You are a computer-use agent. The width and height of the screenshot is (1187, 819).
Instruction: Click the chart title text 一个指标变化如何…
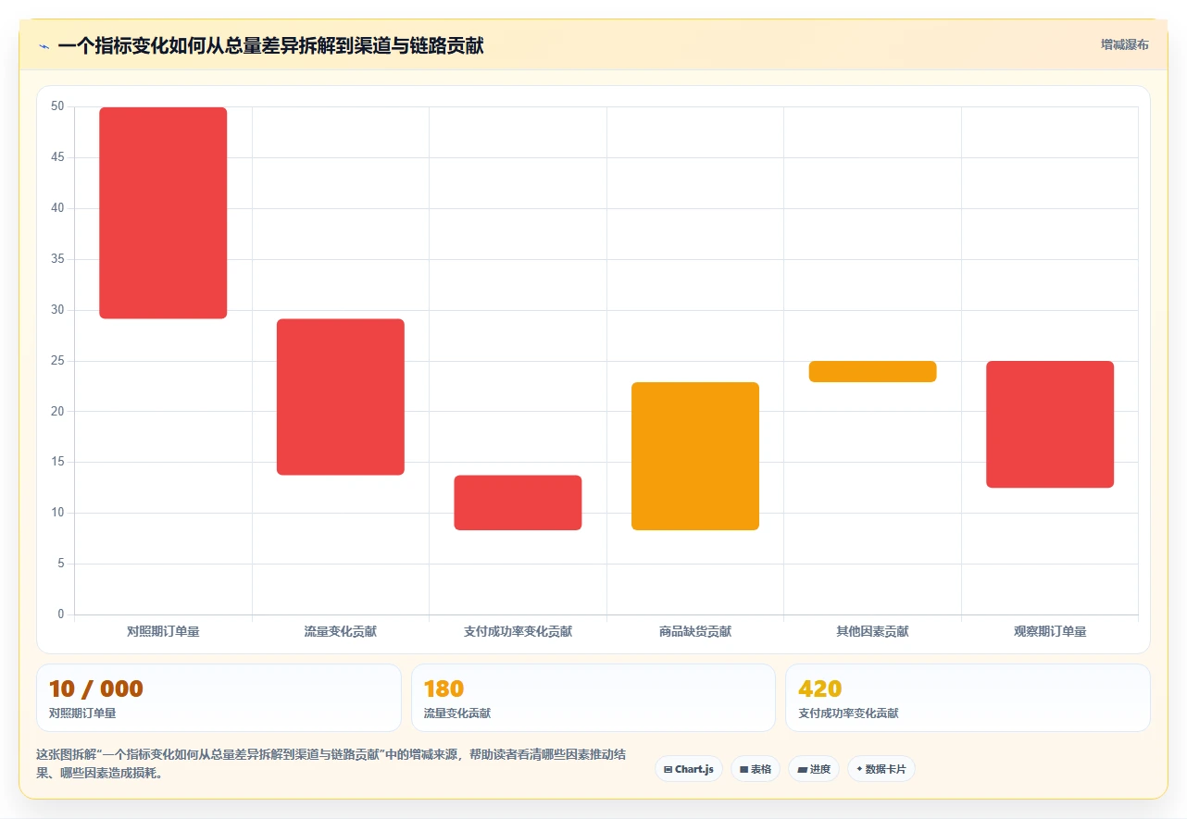click(270, 45)
